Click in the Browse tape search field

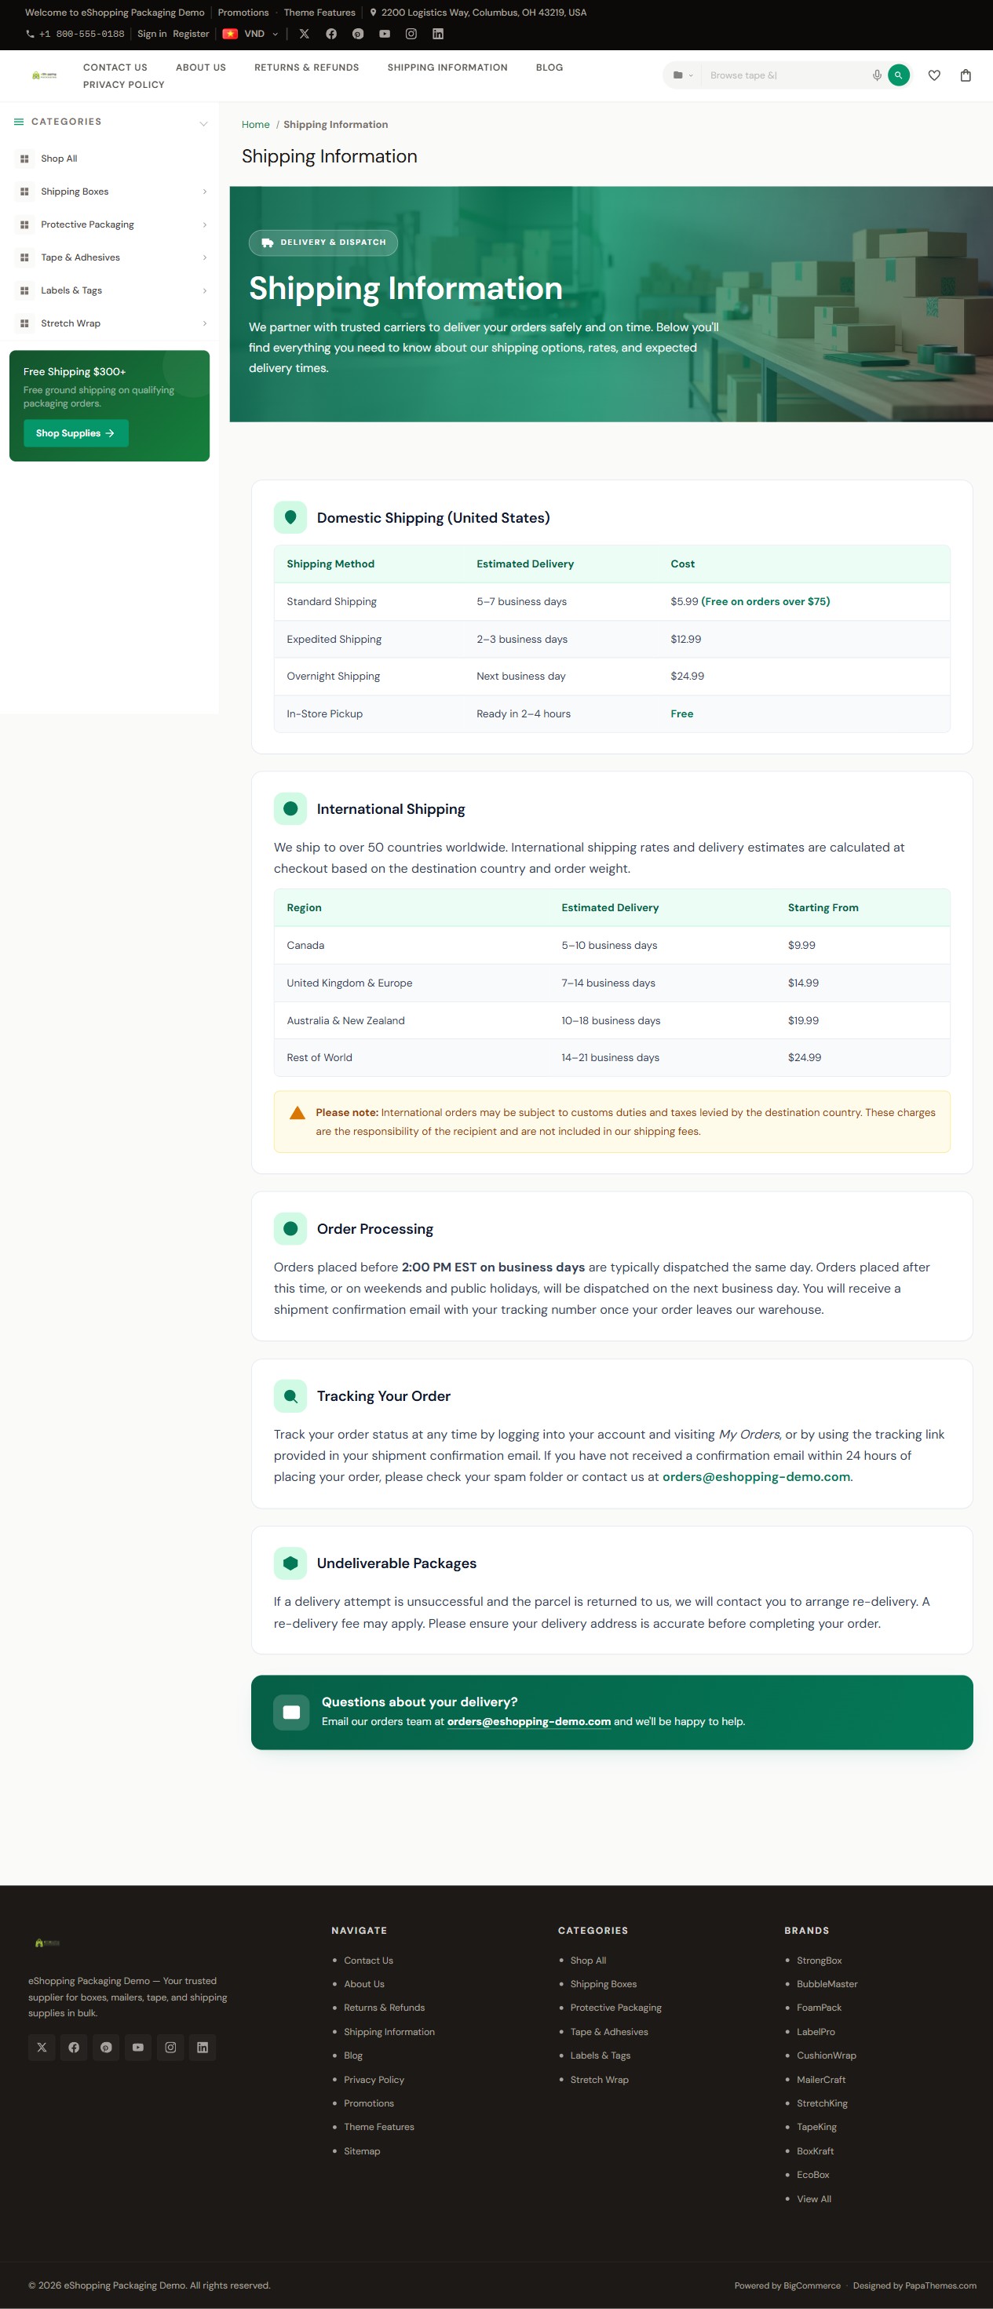coord(784,75)
